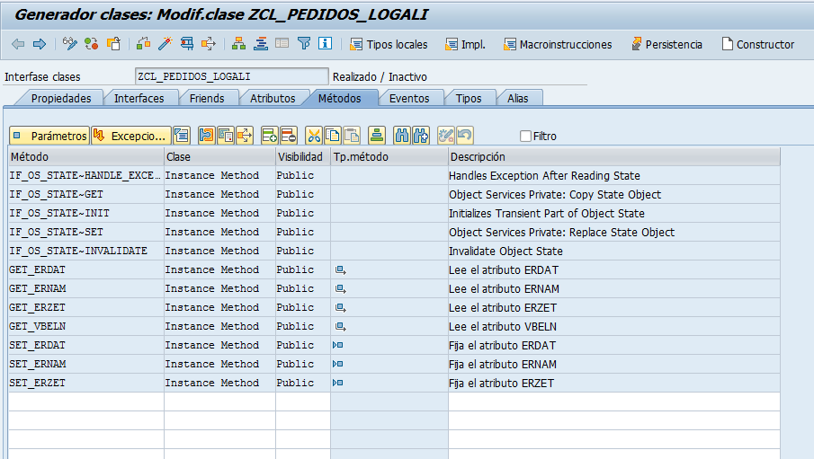Image resolution: width=814 pixels, height=459 pixels.
Task: Click the move method arrow icon
Action: pyautogui.click(x=244, y=136)
